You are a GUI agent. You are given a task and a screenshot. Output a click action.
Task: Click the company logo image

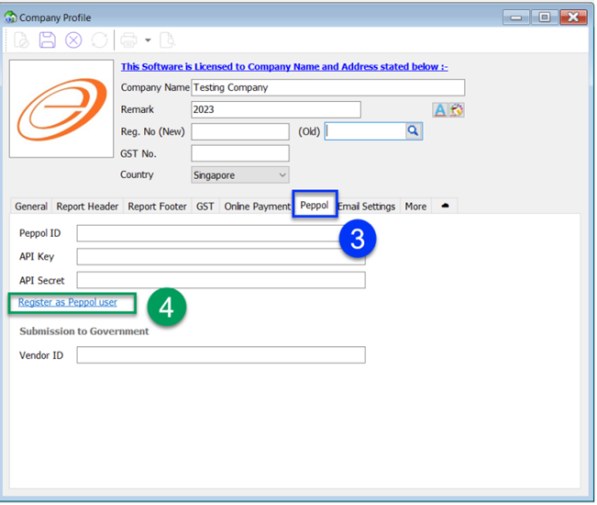(x=62, y=109)
